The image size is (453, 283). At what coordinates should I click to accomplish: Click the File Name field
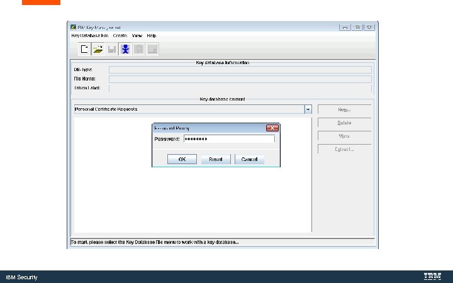pyautogui.click(x=240, y=79)
